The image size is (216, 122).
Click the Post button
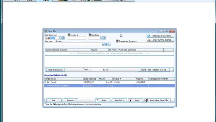(136, 100)
